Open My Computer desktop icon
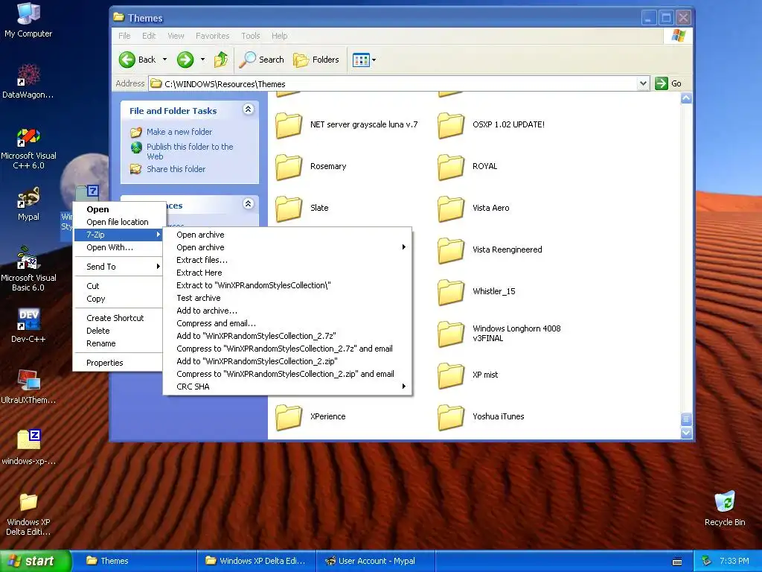Image resolution: width=762 pixels, height=572 pixels. click(x=28, y=20)
